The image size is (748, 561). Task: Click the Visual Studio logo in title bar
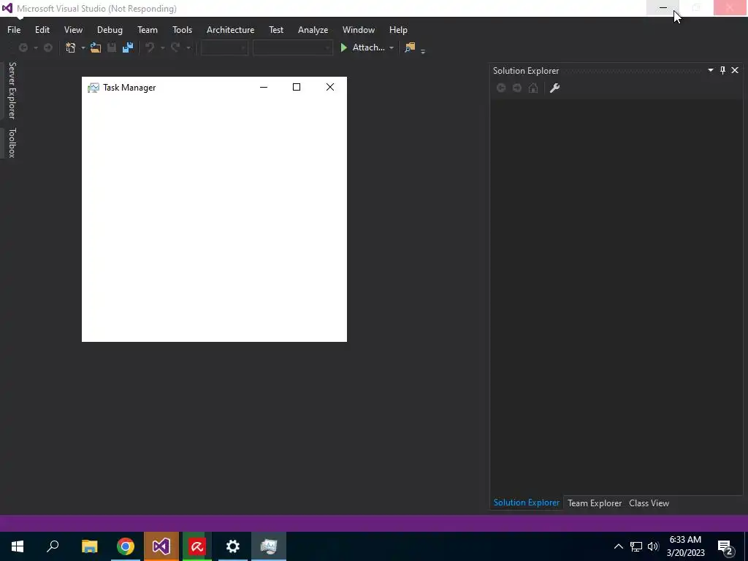click(x=7, y=8)
